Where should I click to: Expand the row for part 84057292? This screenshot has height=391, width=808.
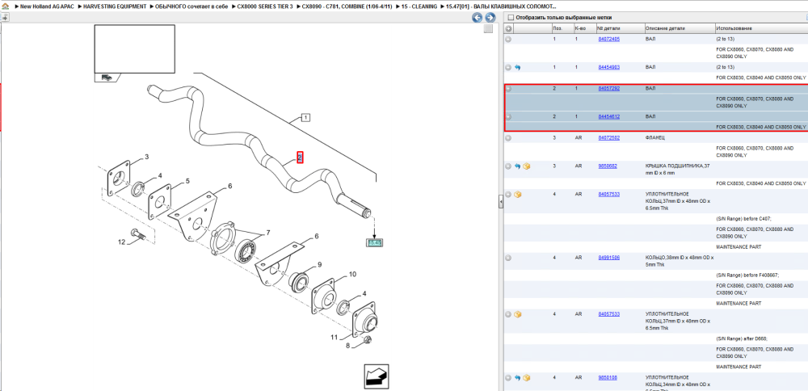coord(508,89)
